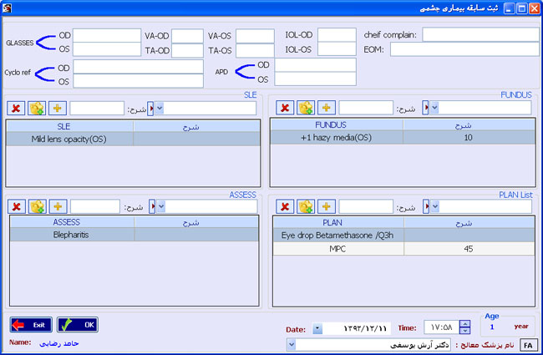Click the EOM text field

tap(464, 49)
